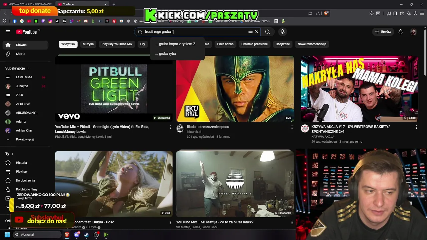Open Junajted subscription channel
Screen dimensions: 427x240
[26, 86]
